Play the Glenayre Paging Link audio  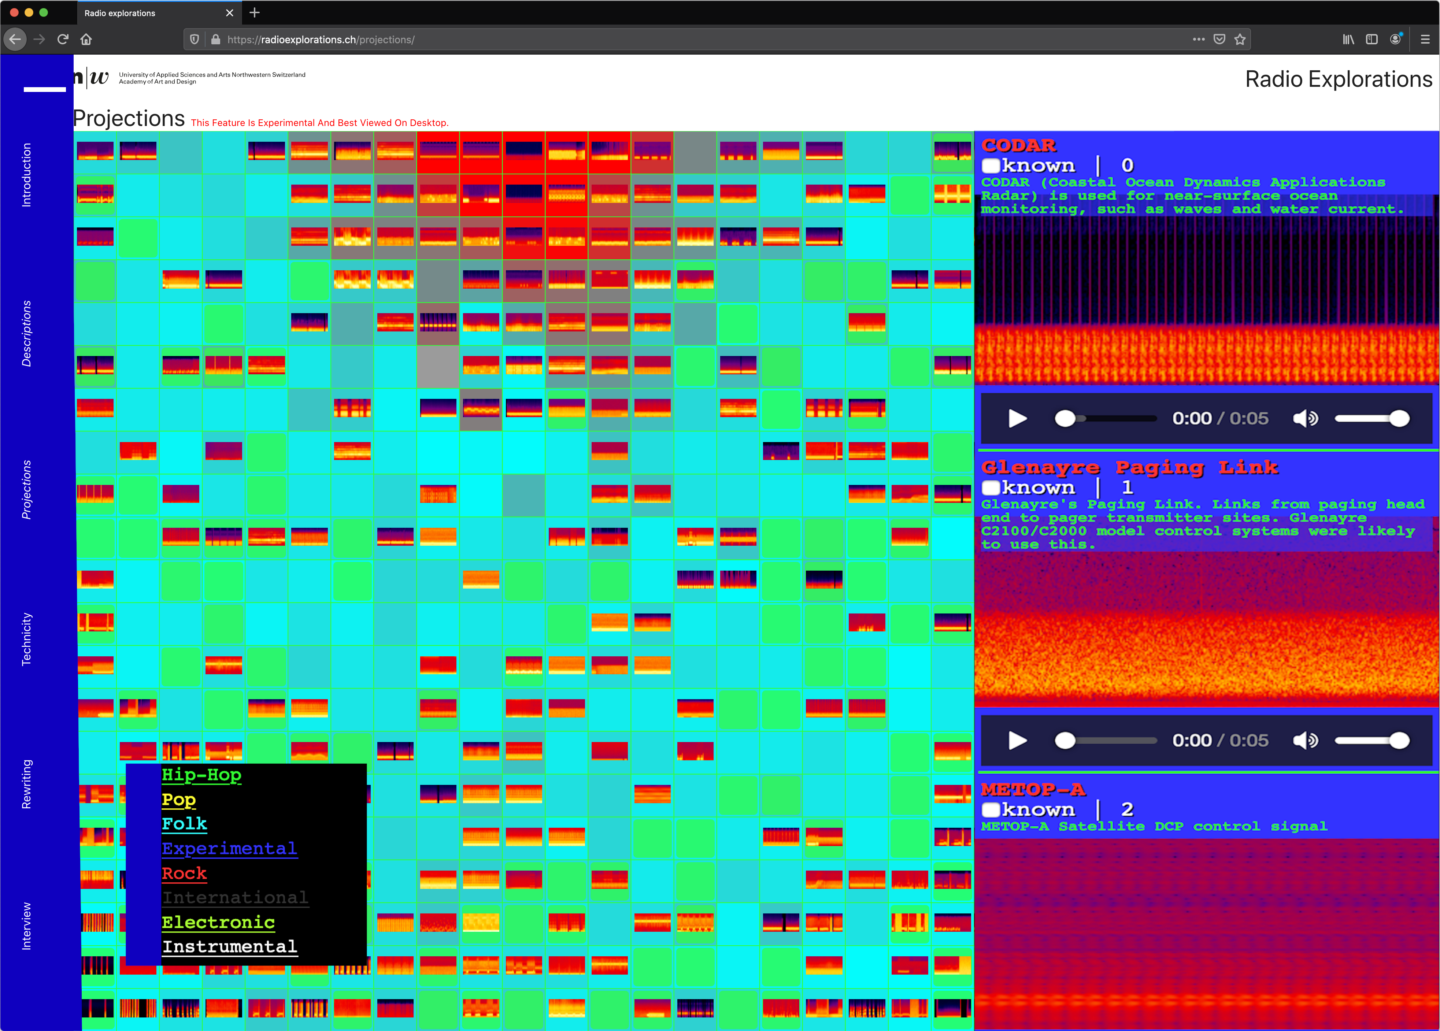pyautogui.click(x=1017, y=740)
